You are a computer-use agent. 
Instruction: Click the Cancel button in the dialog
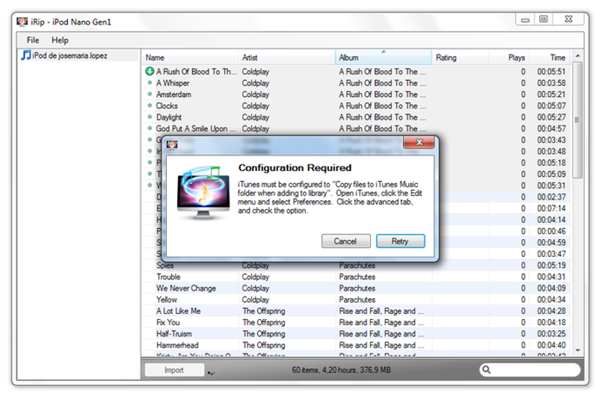pyautogui.click(x=346, y=241)
